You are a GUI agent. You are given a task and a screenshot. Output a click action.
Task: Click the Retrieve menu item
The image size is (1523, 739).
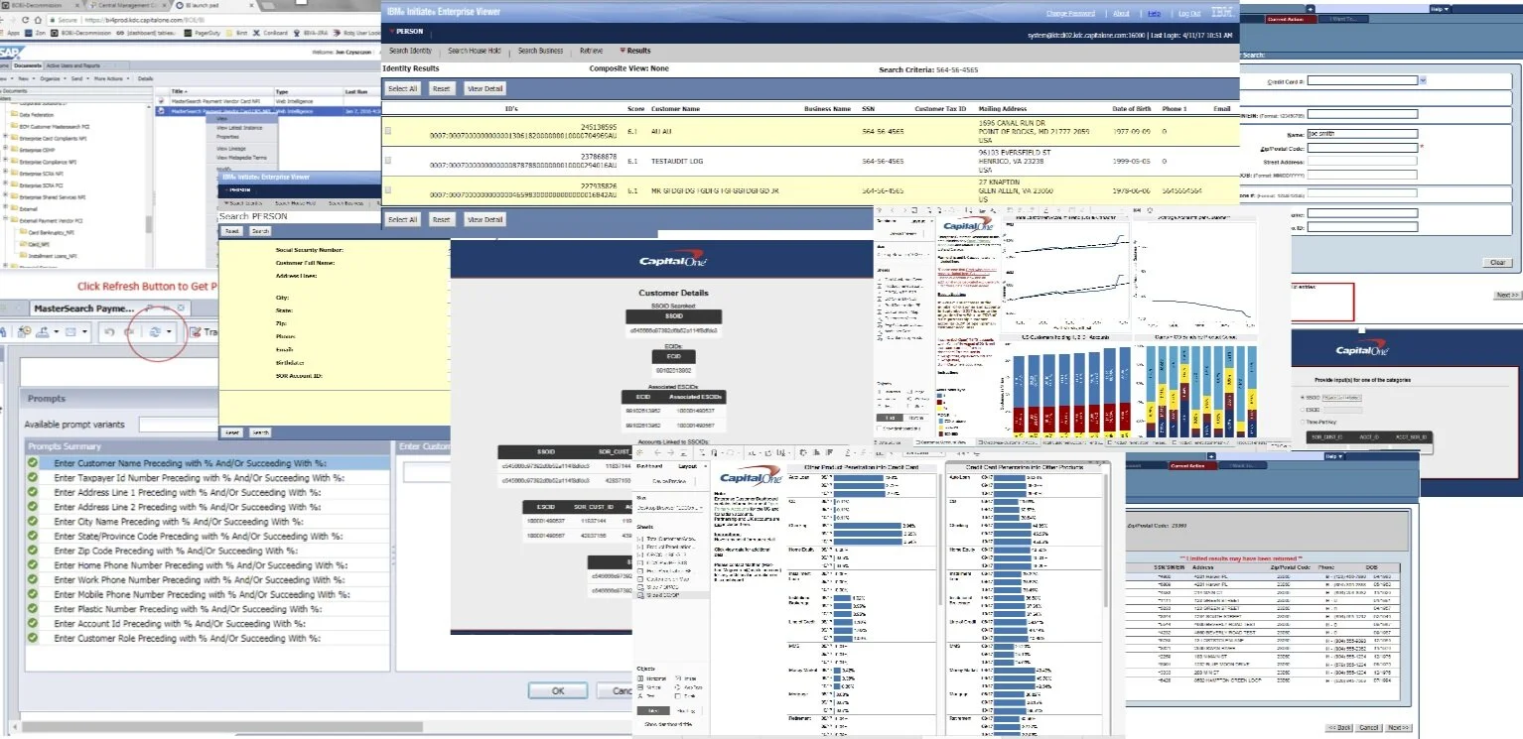coord(591,51)
